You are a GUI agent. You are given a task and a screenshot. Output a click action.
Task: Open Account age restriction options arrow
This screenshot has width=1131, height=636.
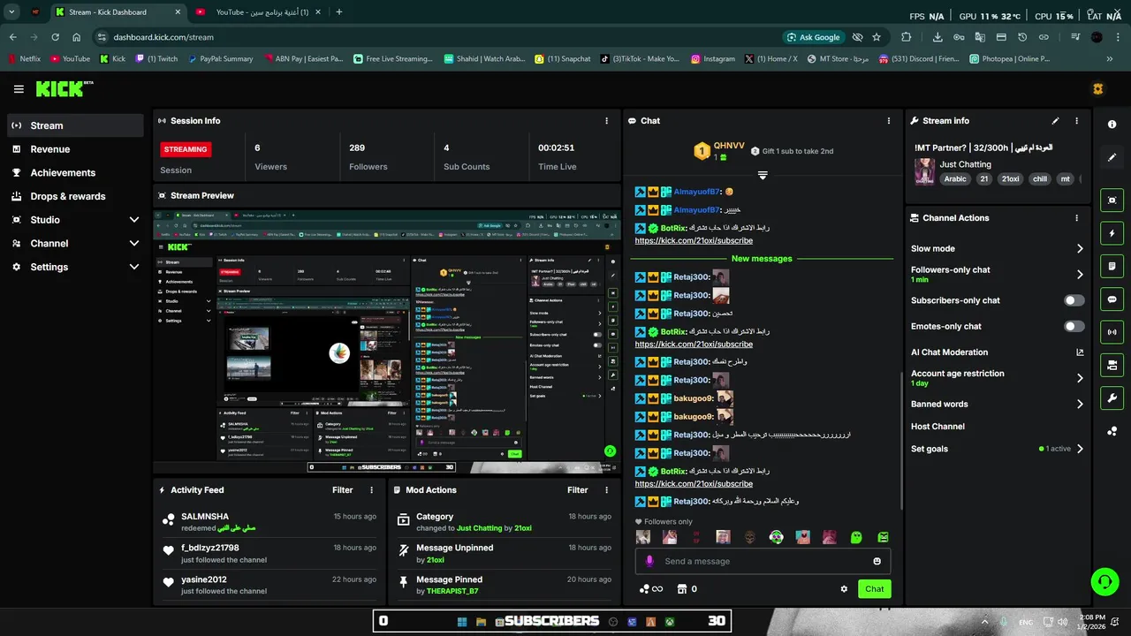coord(1080,378)
